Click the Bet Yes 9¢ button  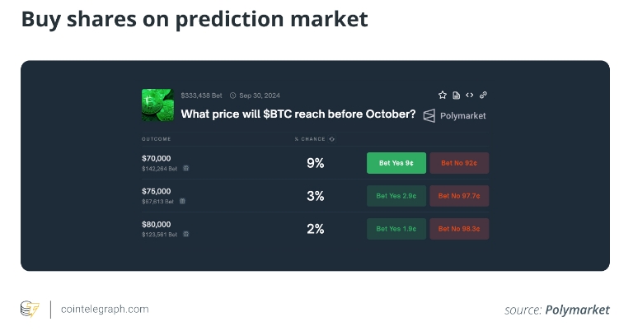pyautogui.click(x=396, y=163)
